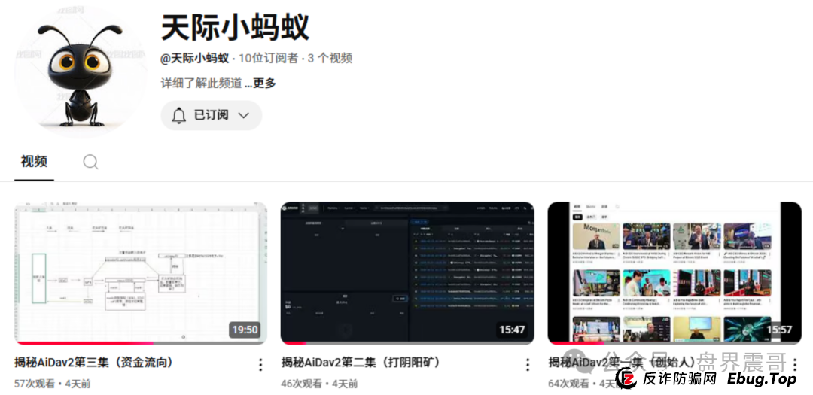The width and height of the screenshot is (813, 395).
Task: Open the dark dashboard thumbnail of 第二集
Action: point(407,272)
